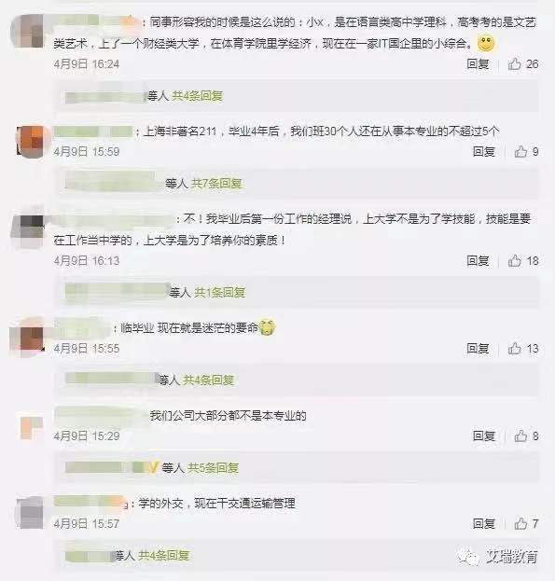Click 回复 on the 15:55 comment

478,348
